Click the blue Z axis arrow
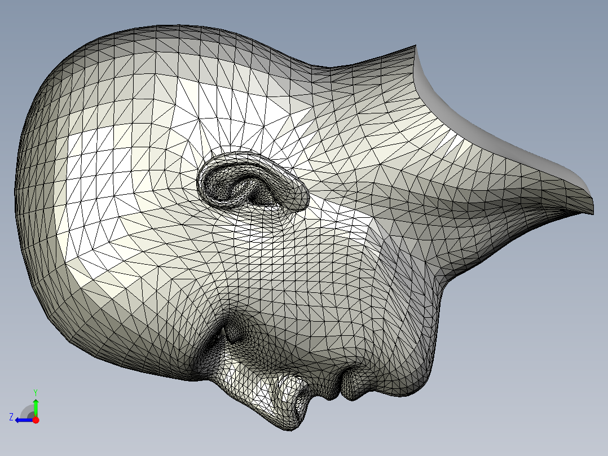The height and width of the screenshot is (456, 608). pos(24,420)
